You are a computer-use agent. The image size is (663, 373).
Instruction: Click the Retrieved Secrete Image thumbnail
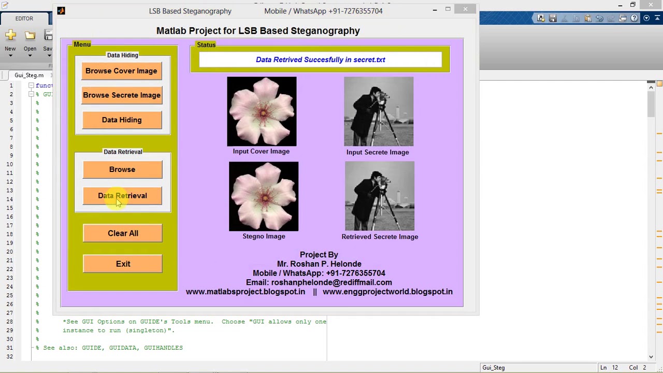(x=380, y=196)
